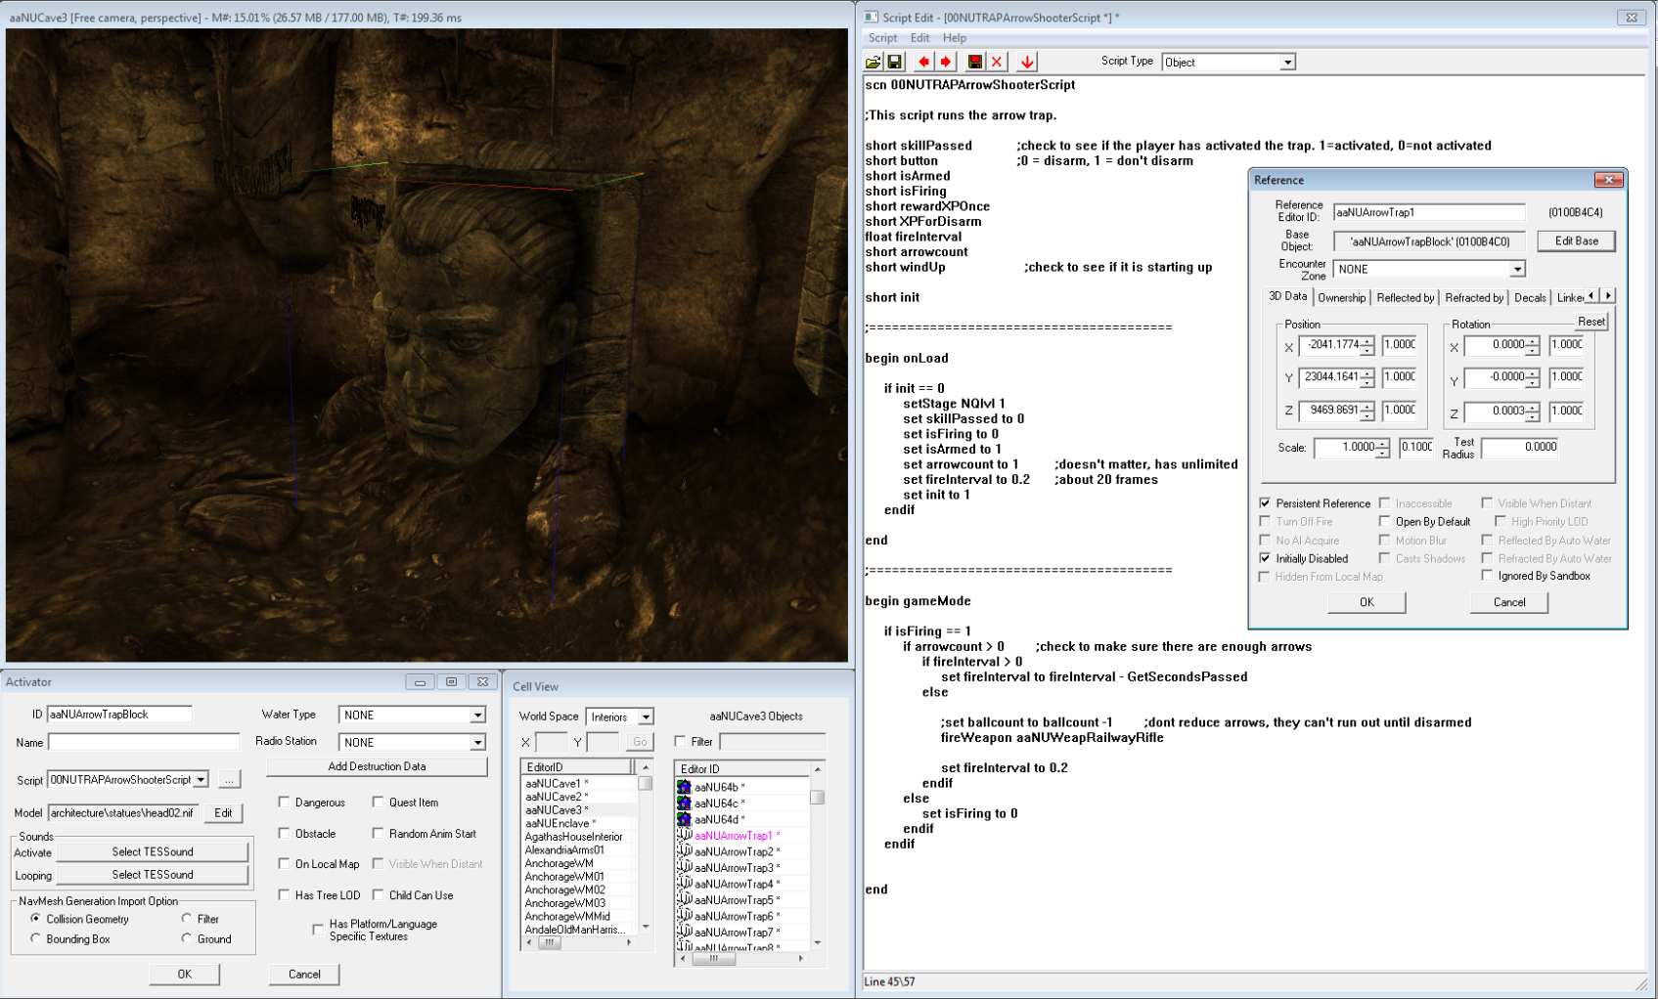Expand the Encounter Zone dropdown

click(1516, 269)
